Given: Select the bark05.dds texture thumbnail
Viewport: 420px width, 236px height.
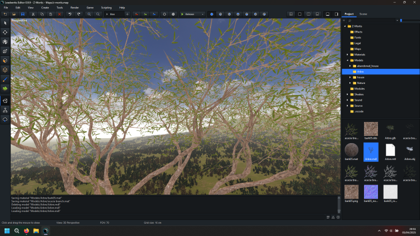Looking at the screenshot, I should [x=371, y=130].
